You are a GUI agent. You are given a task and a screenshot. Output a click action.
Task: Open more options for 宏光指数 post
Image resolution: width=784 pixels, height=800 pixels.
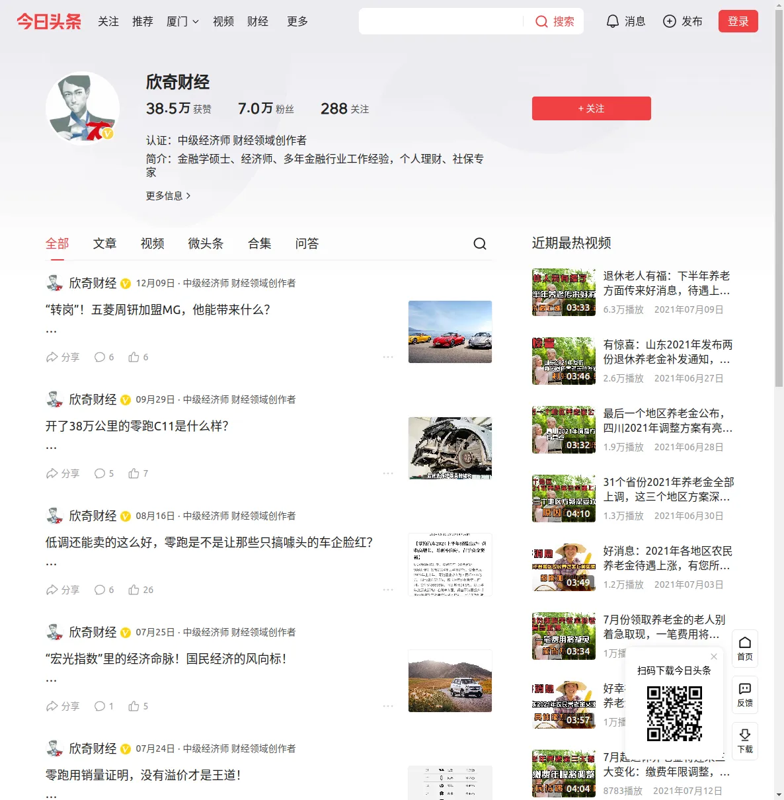point(388,706)
